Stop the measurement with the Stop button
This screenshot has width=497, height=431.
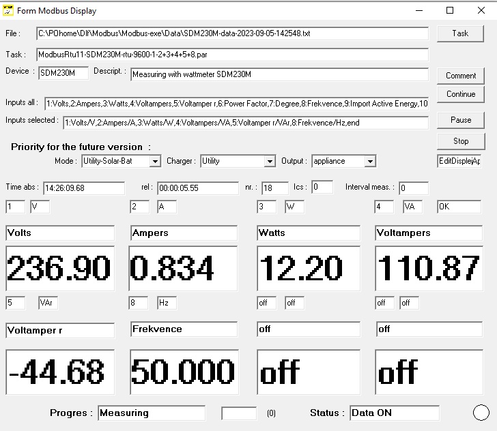pos(461,141)
